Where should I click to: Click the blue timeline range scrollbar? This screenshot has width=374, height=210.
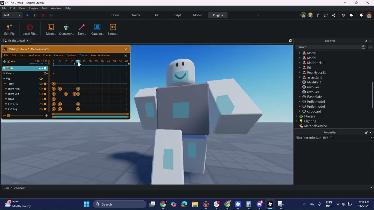(90, 117)
